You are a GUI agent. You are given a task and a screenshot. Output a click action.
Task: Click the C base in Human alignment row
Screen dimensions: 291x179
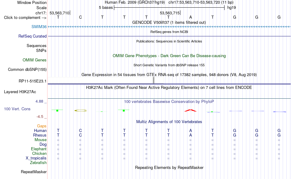[80, 130]
